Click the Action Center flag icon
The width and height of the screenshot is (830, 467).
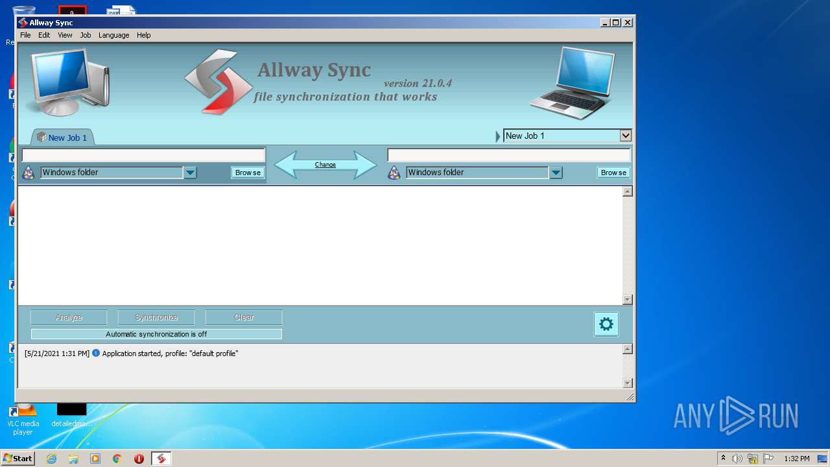coord(769,459)
